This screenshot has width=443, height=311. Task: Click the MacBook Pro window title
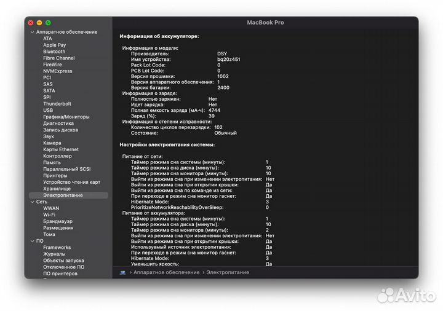[x=265, y=23]
